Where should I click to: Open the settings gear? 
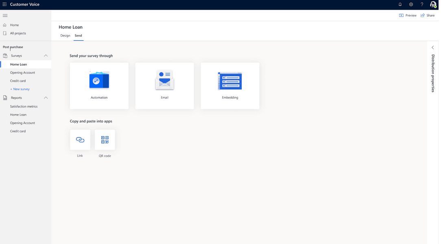coord(411,4)
